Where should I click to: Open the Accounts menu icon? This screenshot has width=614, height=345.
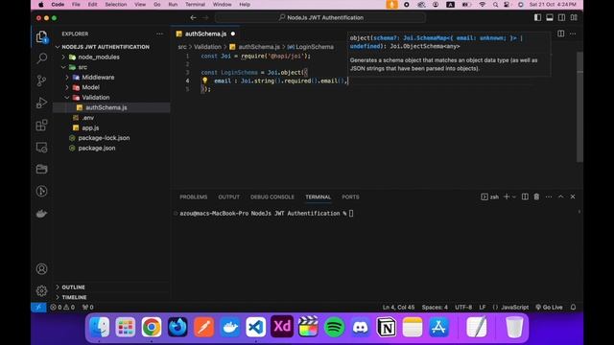point(41,268)
